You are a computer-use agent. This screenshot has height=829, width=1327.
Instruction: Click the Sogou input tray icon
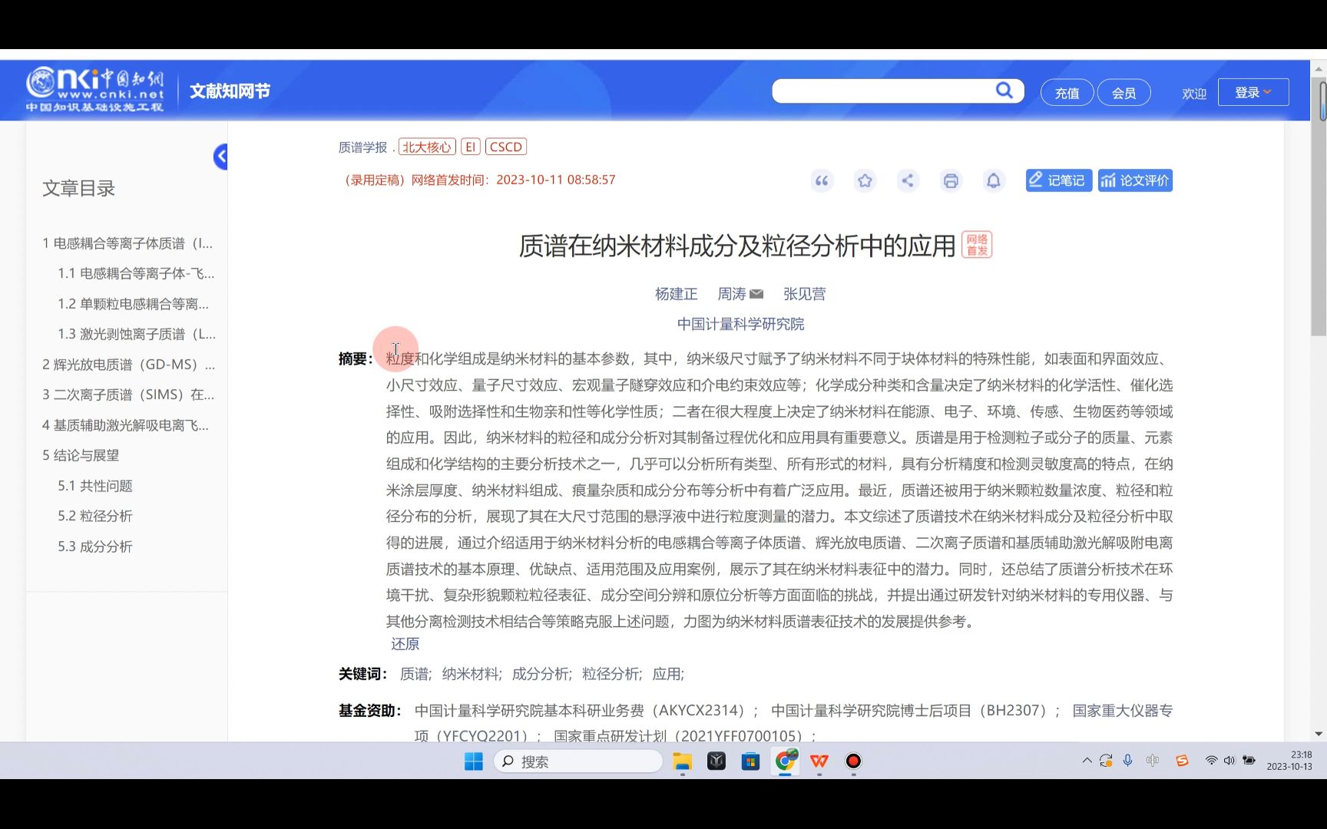[1182, 761]
